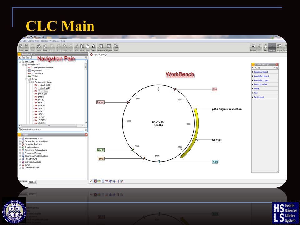Click the Navigation Area filter funnel icon
Screen dimensions: 300x225
coord(86,57)
